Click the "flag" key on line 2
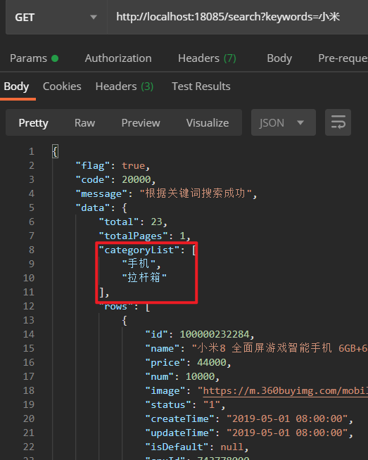The width and height of the screenshot is (368, 460). (x=93, y=165)
